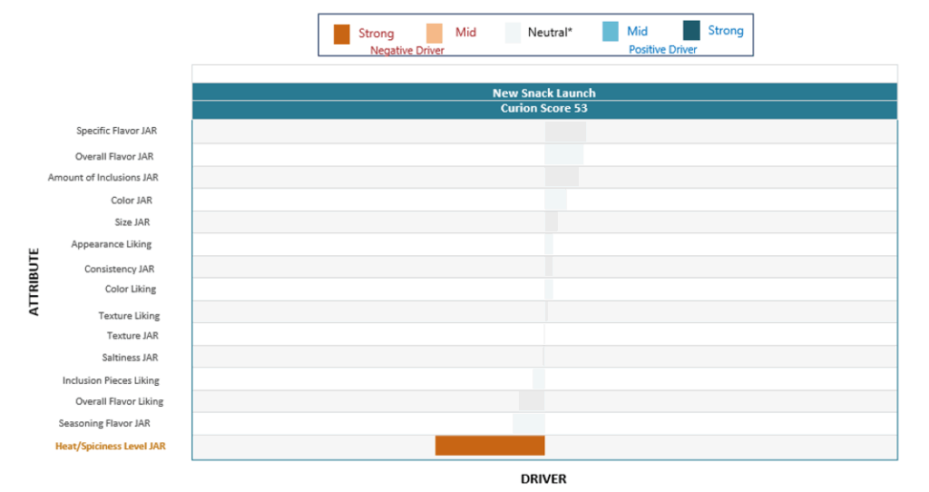Click the 'Amount of Inclusions JAR' label
The height and width of the screenshot is (492, 929).
point(103,177)
